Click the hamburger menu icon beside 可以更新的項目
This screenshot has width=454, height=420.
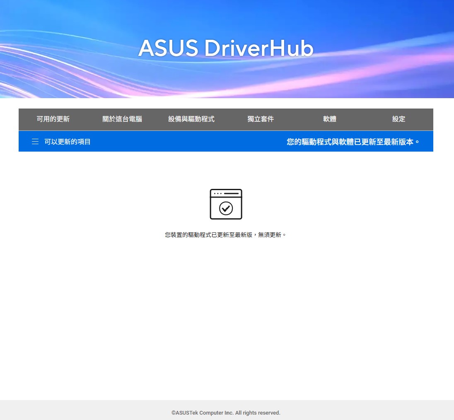tap(35, 142)
